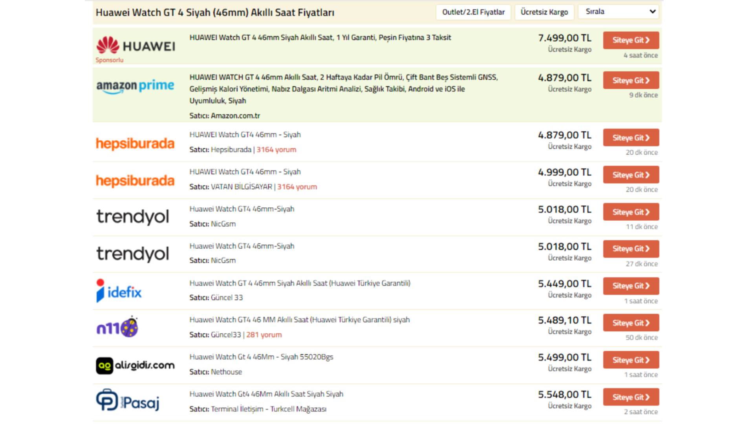Screen dimensions: 754x424
Task: Open Pasaj Akıllı Saat Siyah Siyah title
Action: tap(266, 394)
